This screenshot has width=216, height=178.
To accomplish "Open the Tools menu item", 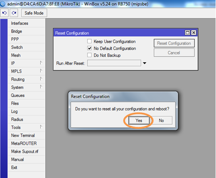I will point(26,127).
